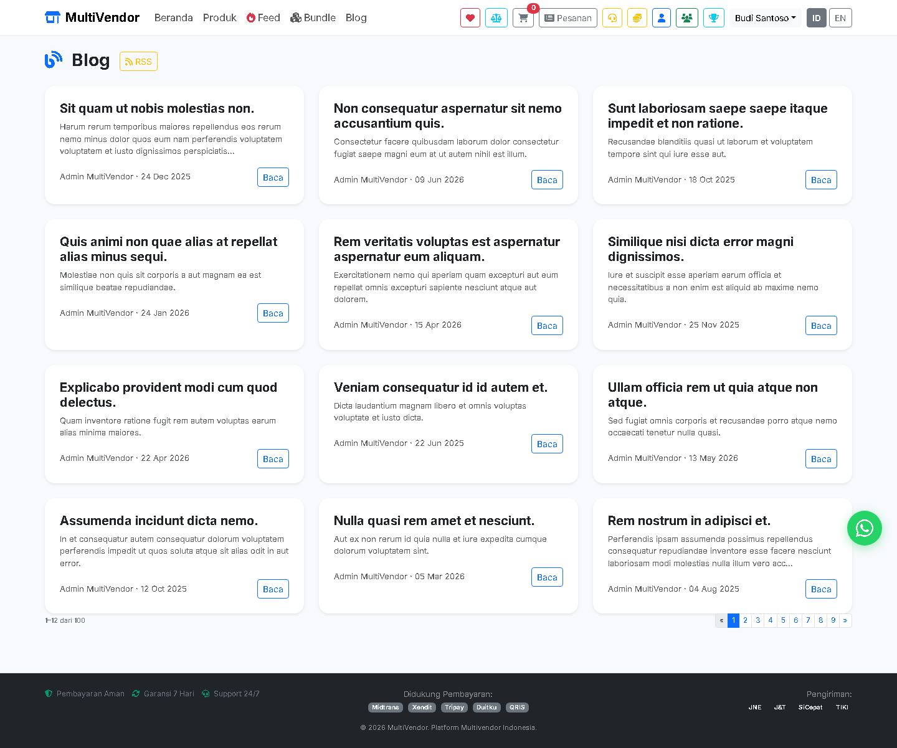The height and width of the screenshot is (748, 897).
Task: Open the Produk menu item
Action: (x=220, y=18)
